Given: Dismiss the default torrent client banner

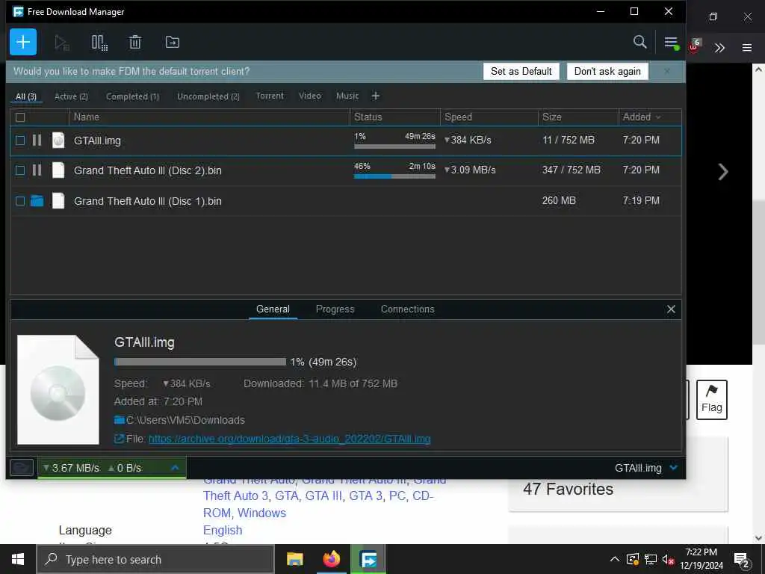Looking at the screenshot, I should [x=667, y=71].
